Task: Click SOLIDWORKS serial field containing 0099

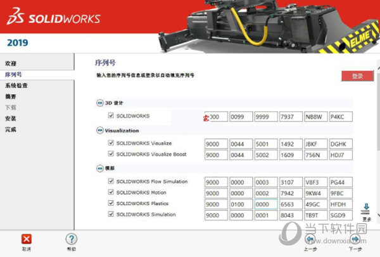Action: tap(241, 117)
